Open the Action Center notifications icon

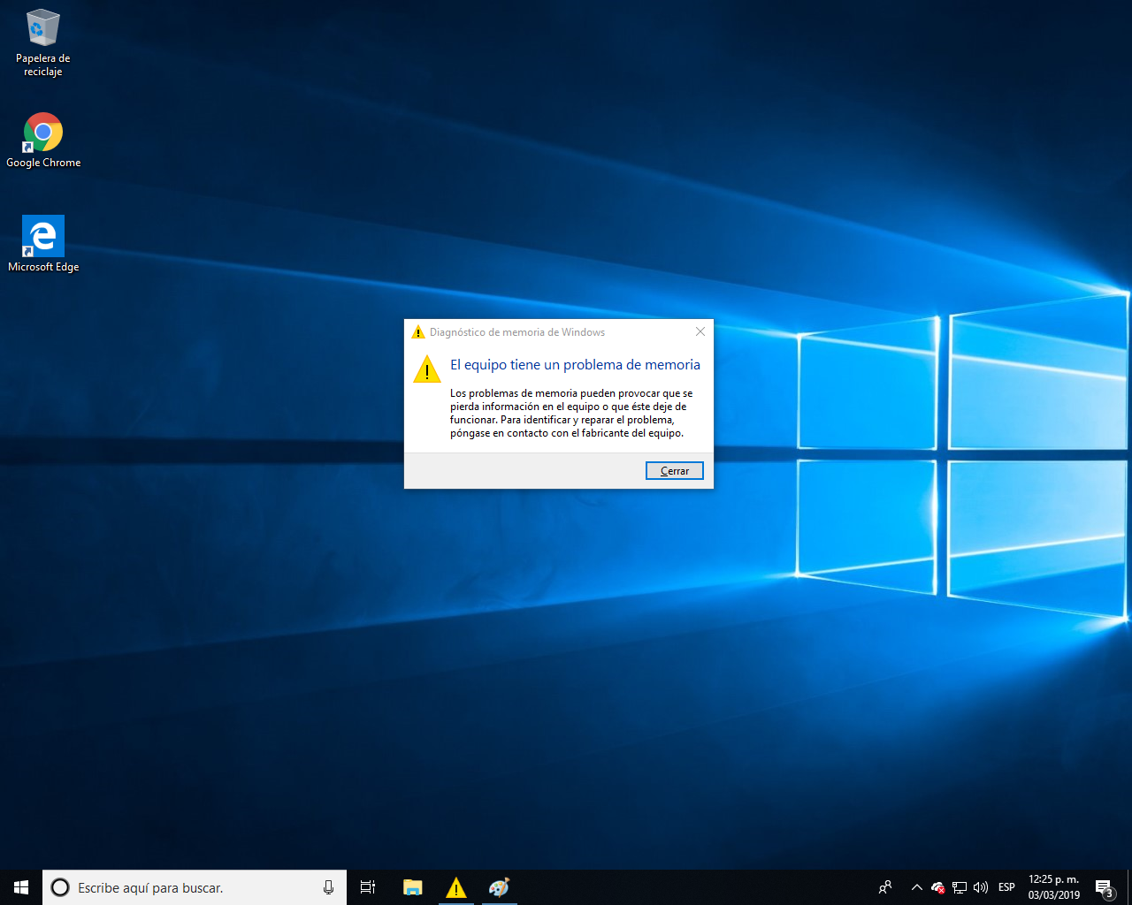point(1104,887)
